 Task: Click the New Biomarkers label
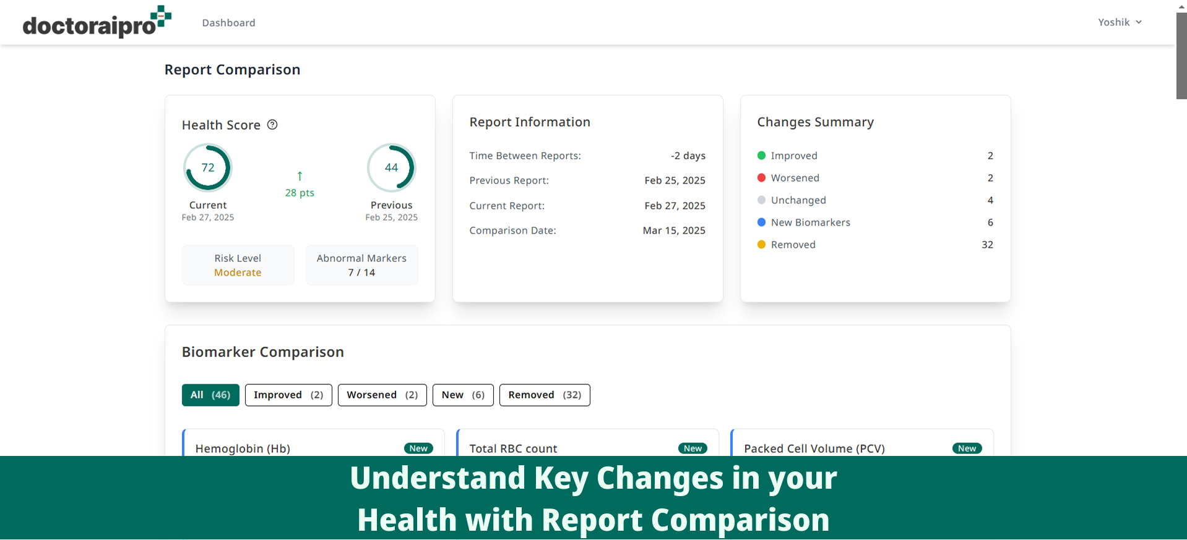point(811,222)
